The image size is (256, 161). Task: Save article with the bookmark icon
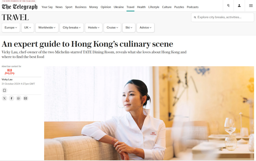click(x=4, y=90)
